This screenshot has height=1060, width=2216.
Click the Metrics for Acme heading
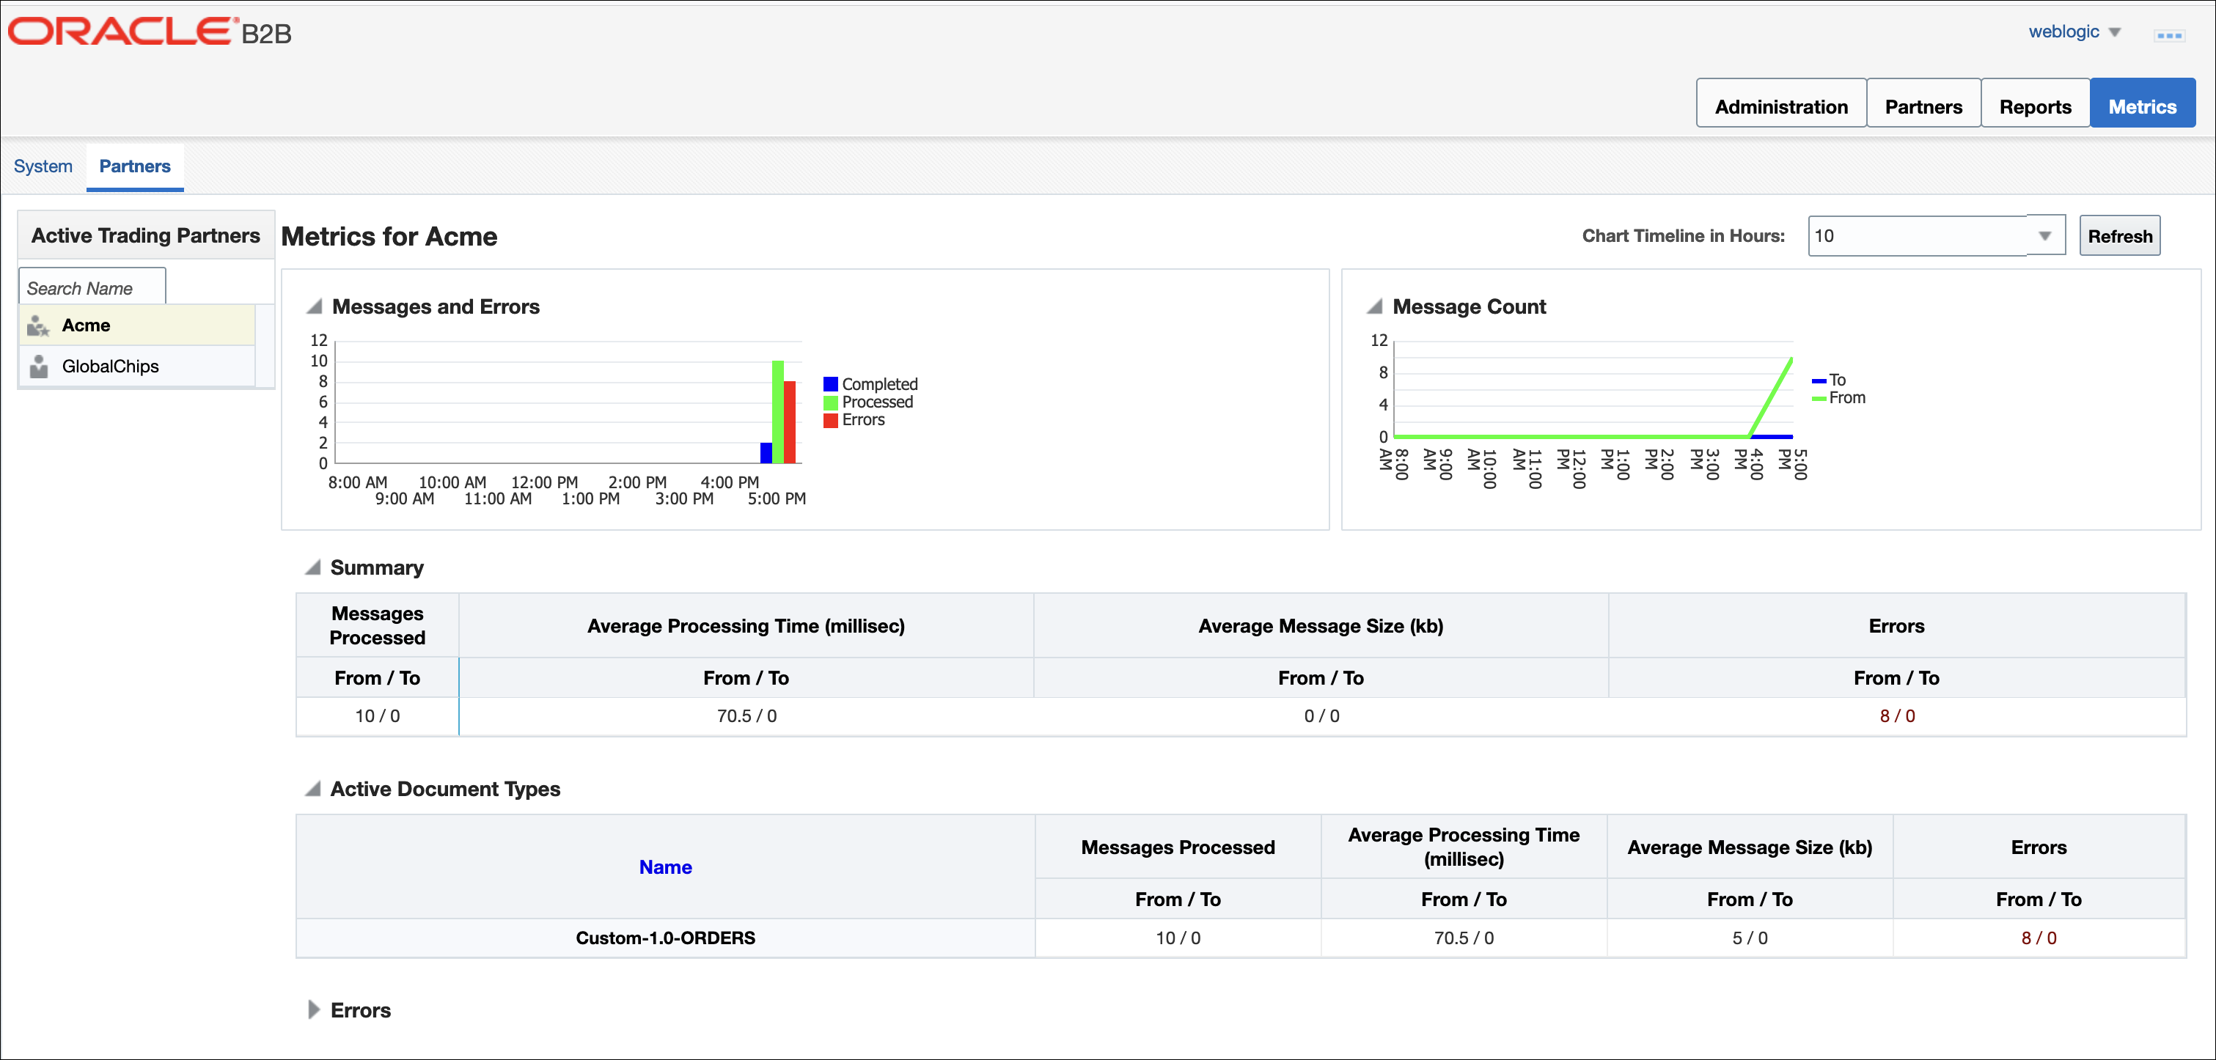point(389,237)
